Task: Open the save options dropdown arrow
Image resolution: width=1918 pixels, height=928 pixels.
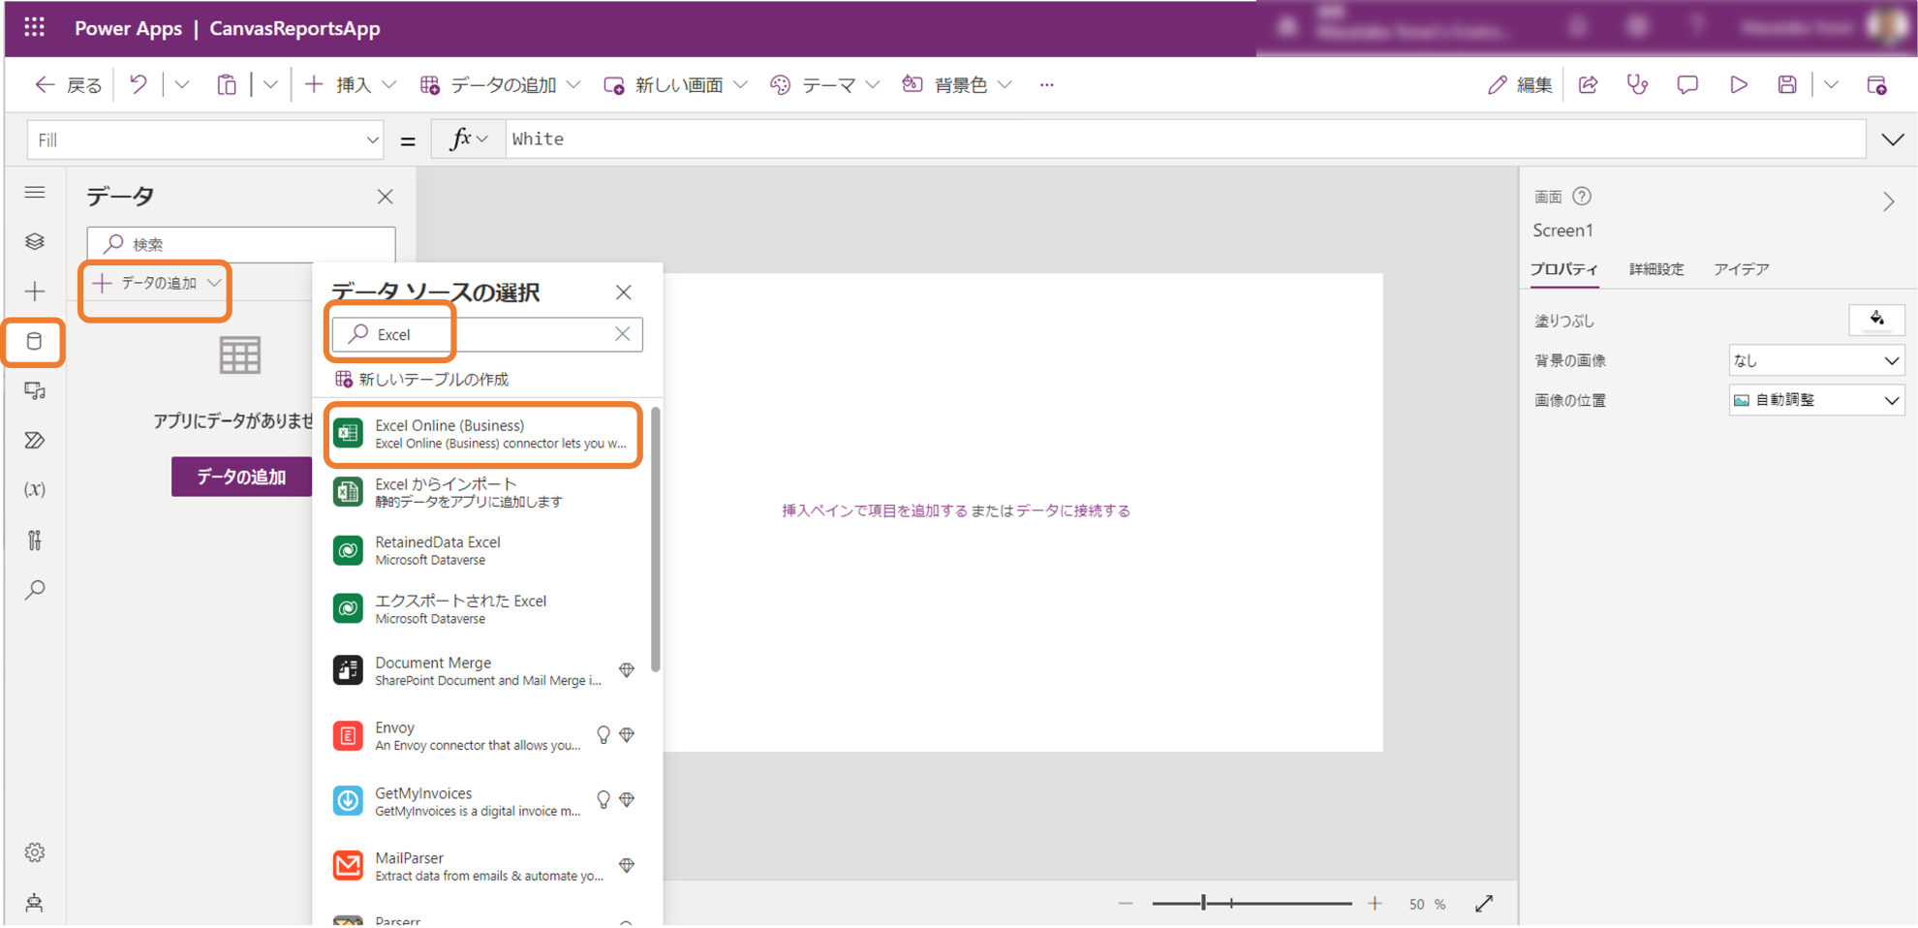Action: pos(1831,85)
